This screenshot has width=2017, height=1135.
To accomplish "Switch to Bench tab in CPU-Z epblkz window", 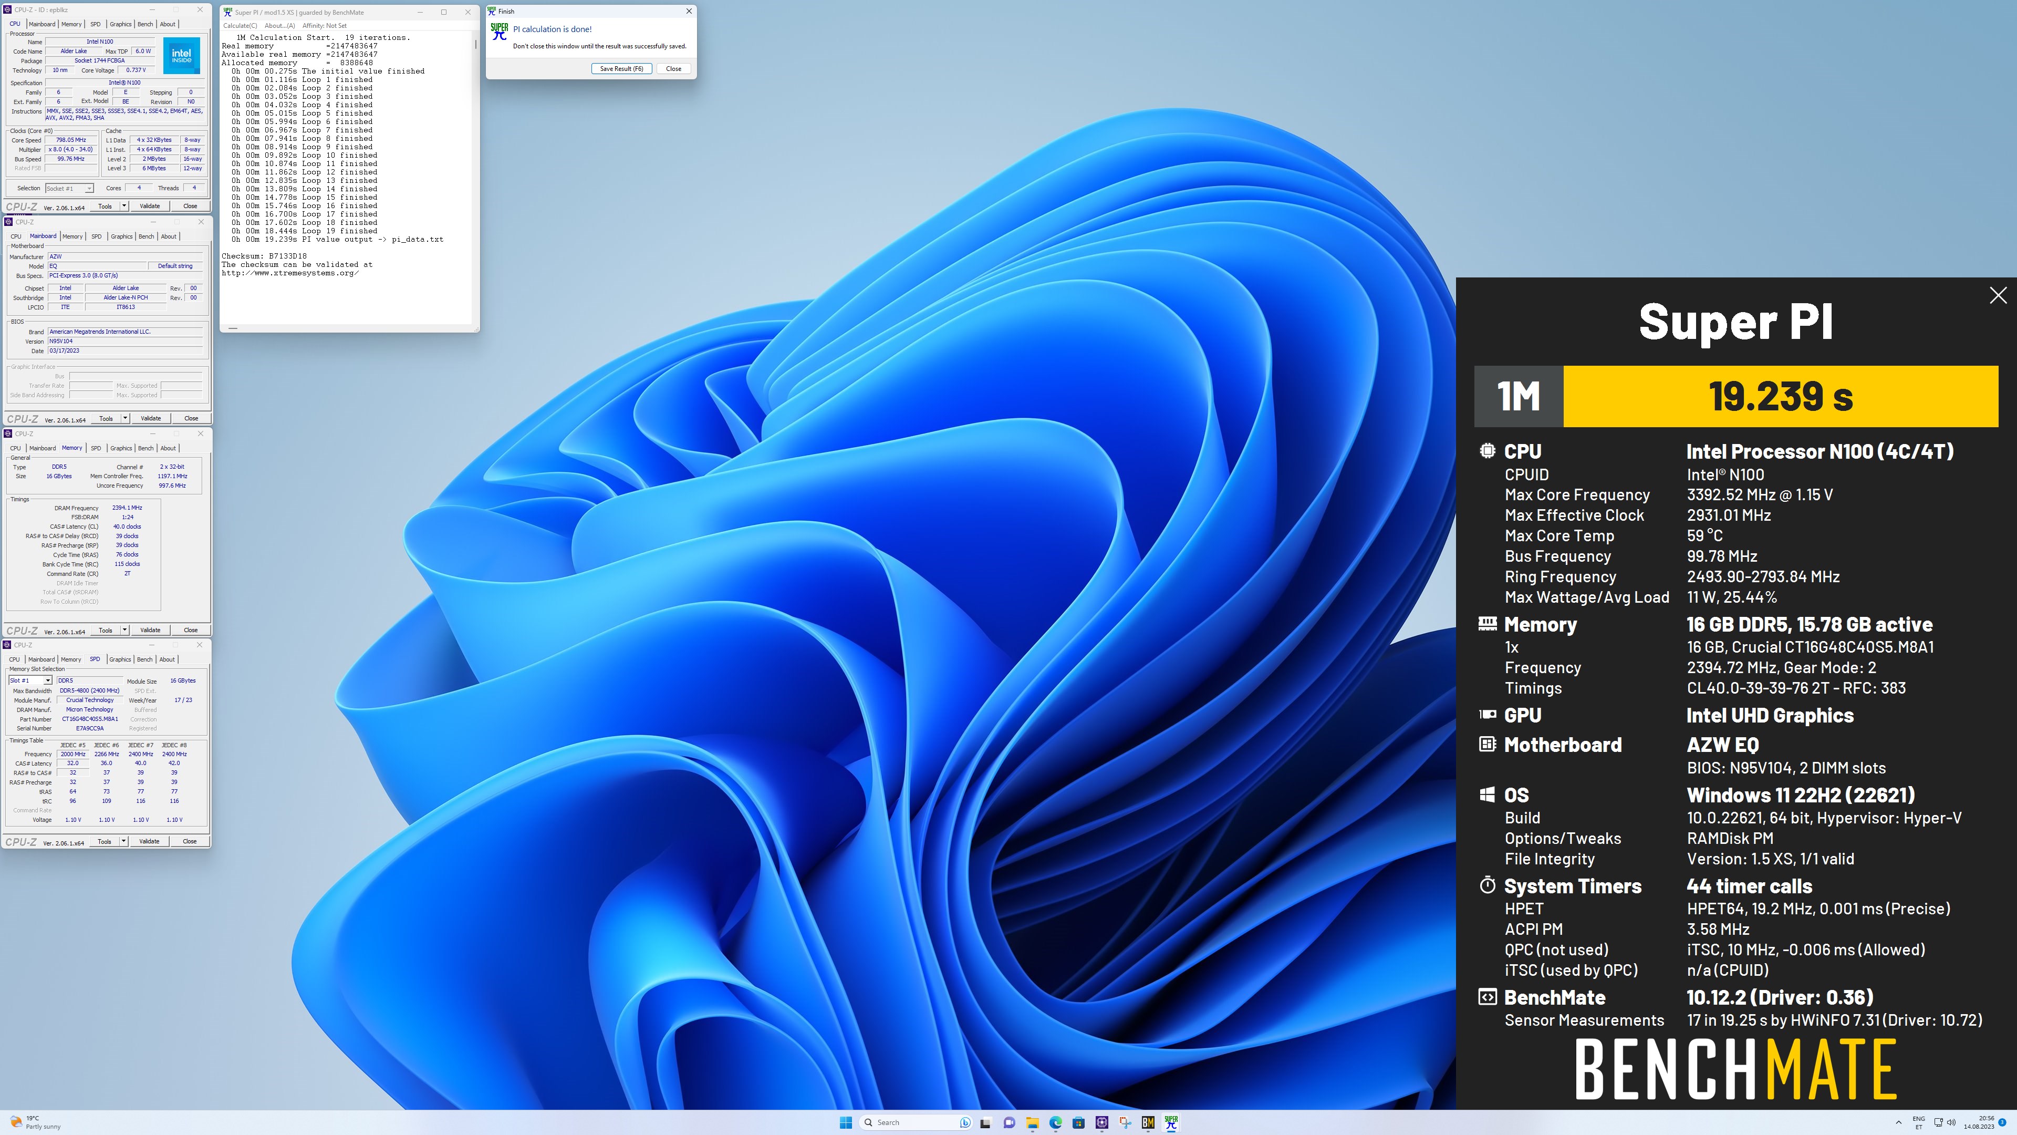I will [145, 24].
